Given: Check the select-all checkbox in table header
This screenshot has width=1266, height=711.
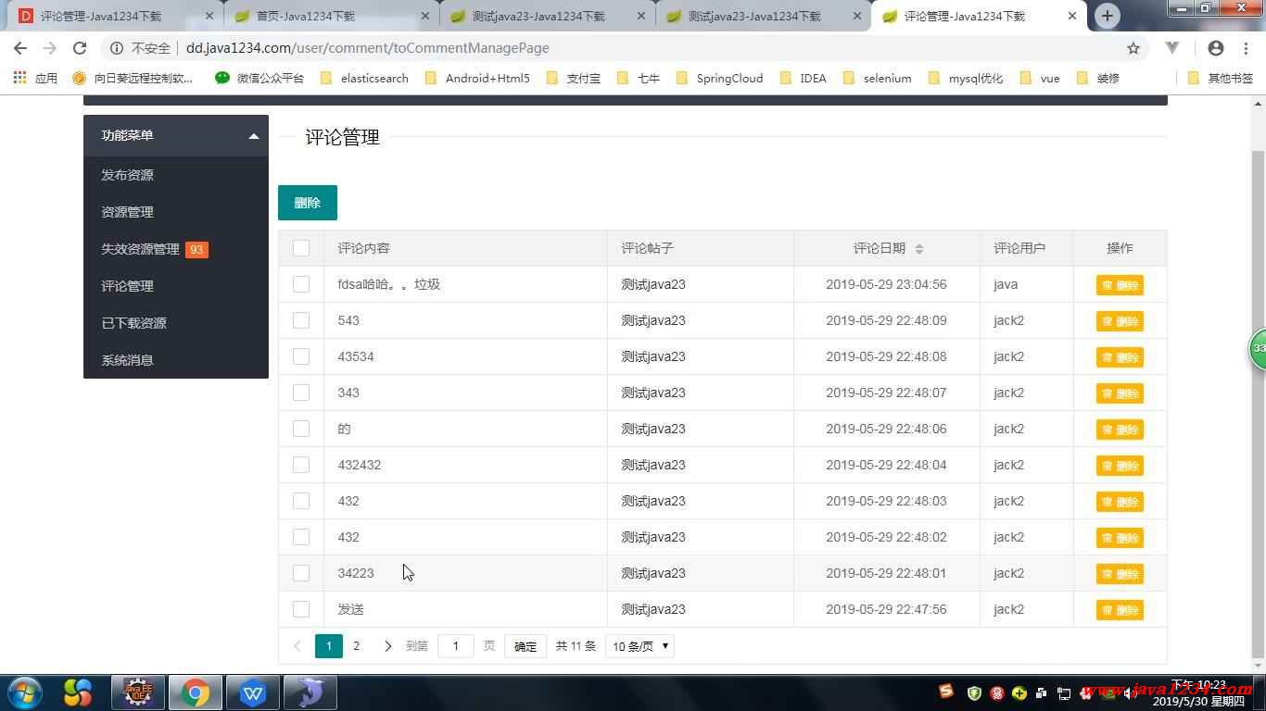Looking at the screenshot, I should (301, 248).
